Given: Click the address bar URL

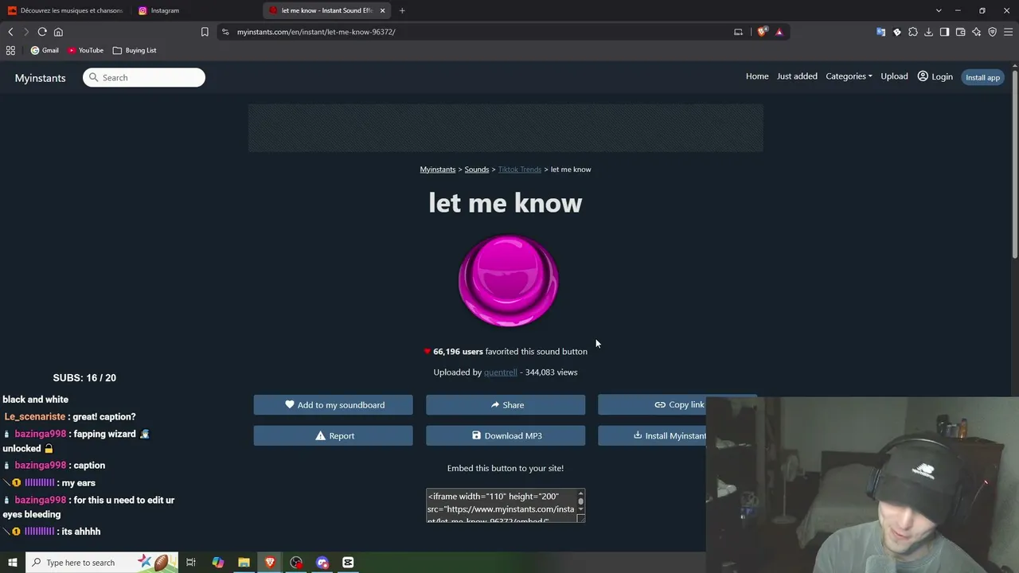Looking at the screenshot, I should tap(316, 32).
